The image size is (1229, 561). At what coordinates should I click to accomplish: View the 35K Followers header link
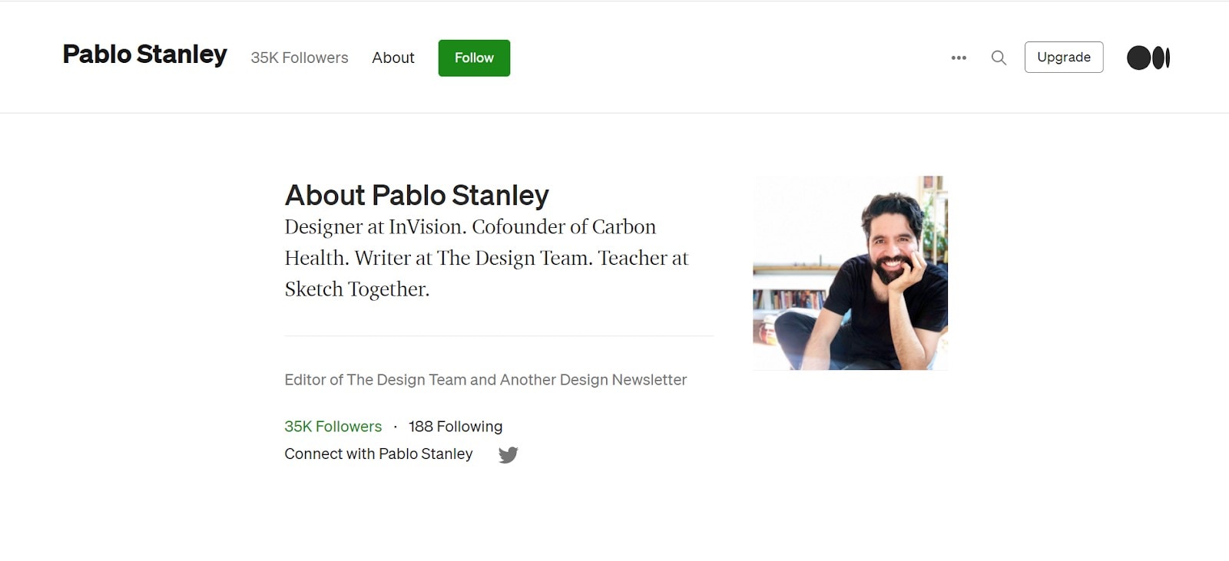click(300, 58)
